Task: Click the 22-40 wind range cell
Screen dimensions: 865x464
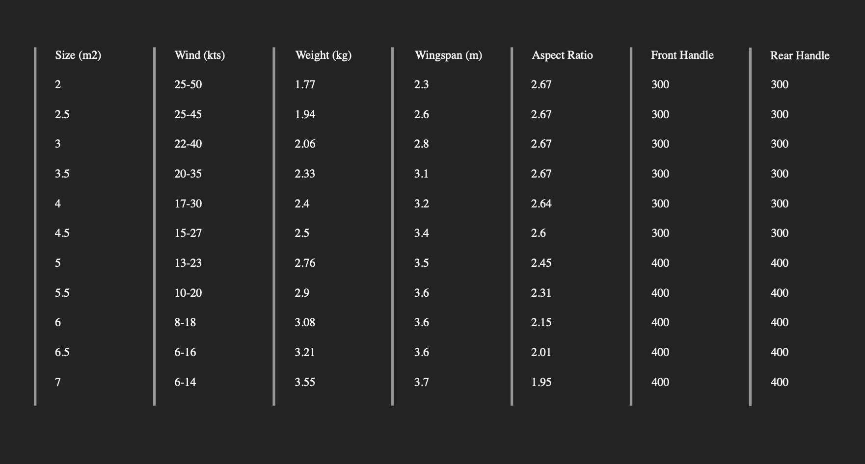Action: (188, 144)
